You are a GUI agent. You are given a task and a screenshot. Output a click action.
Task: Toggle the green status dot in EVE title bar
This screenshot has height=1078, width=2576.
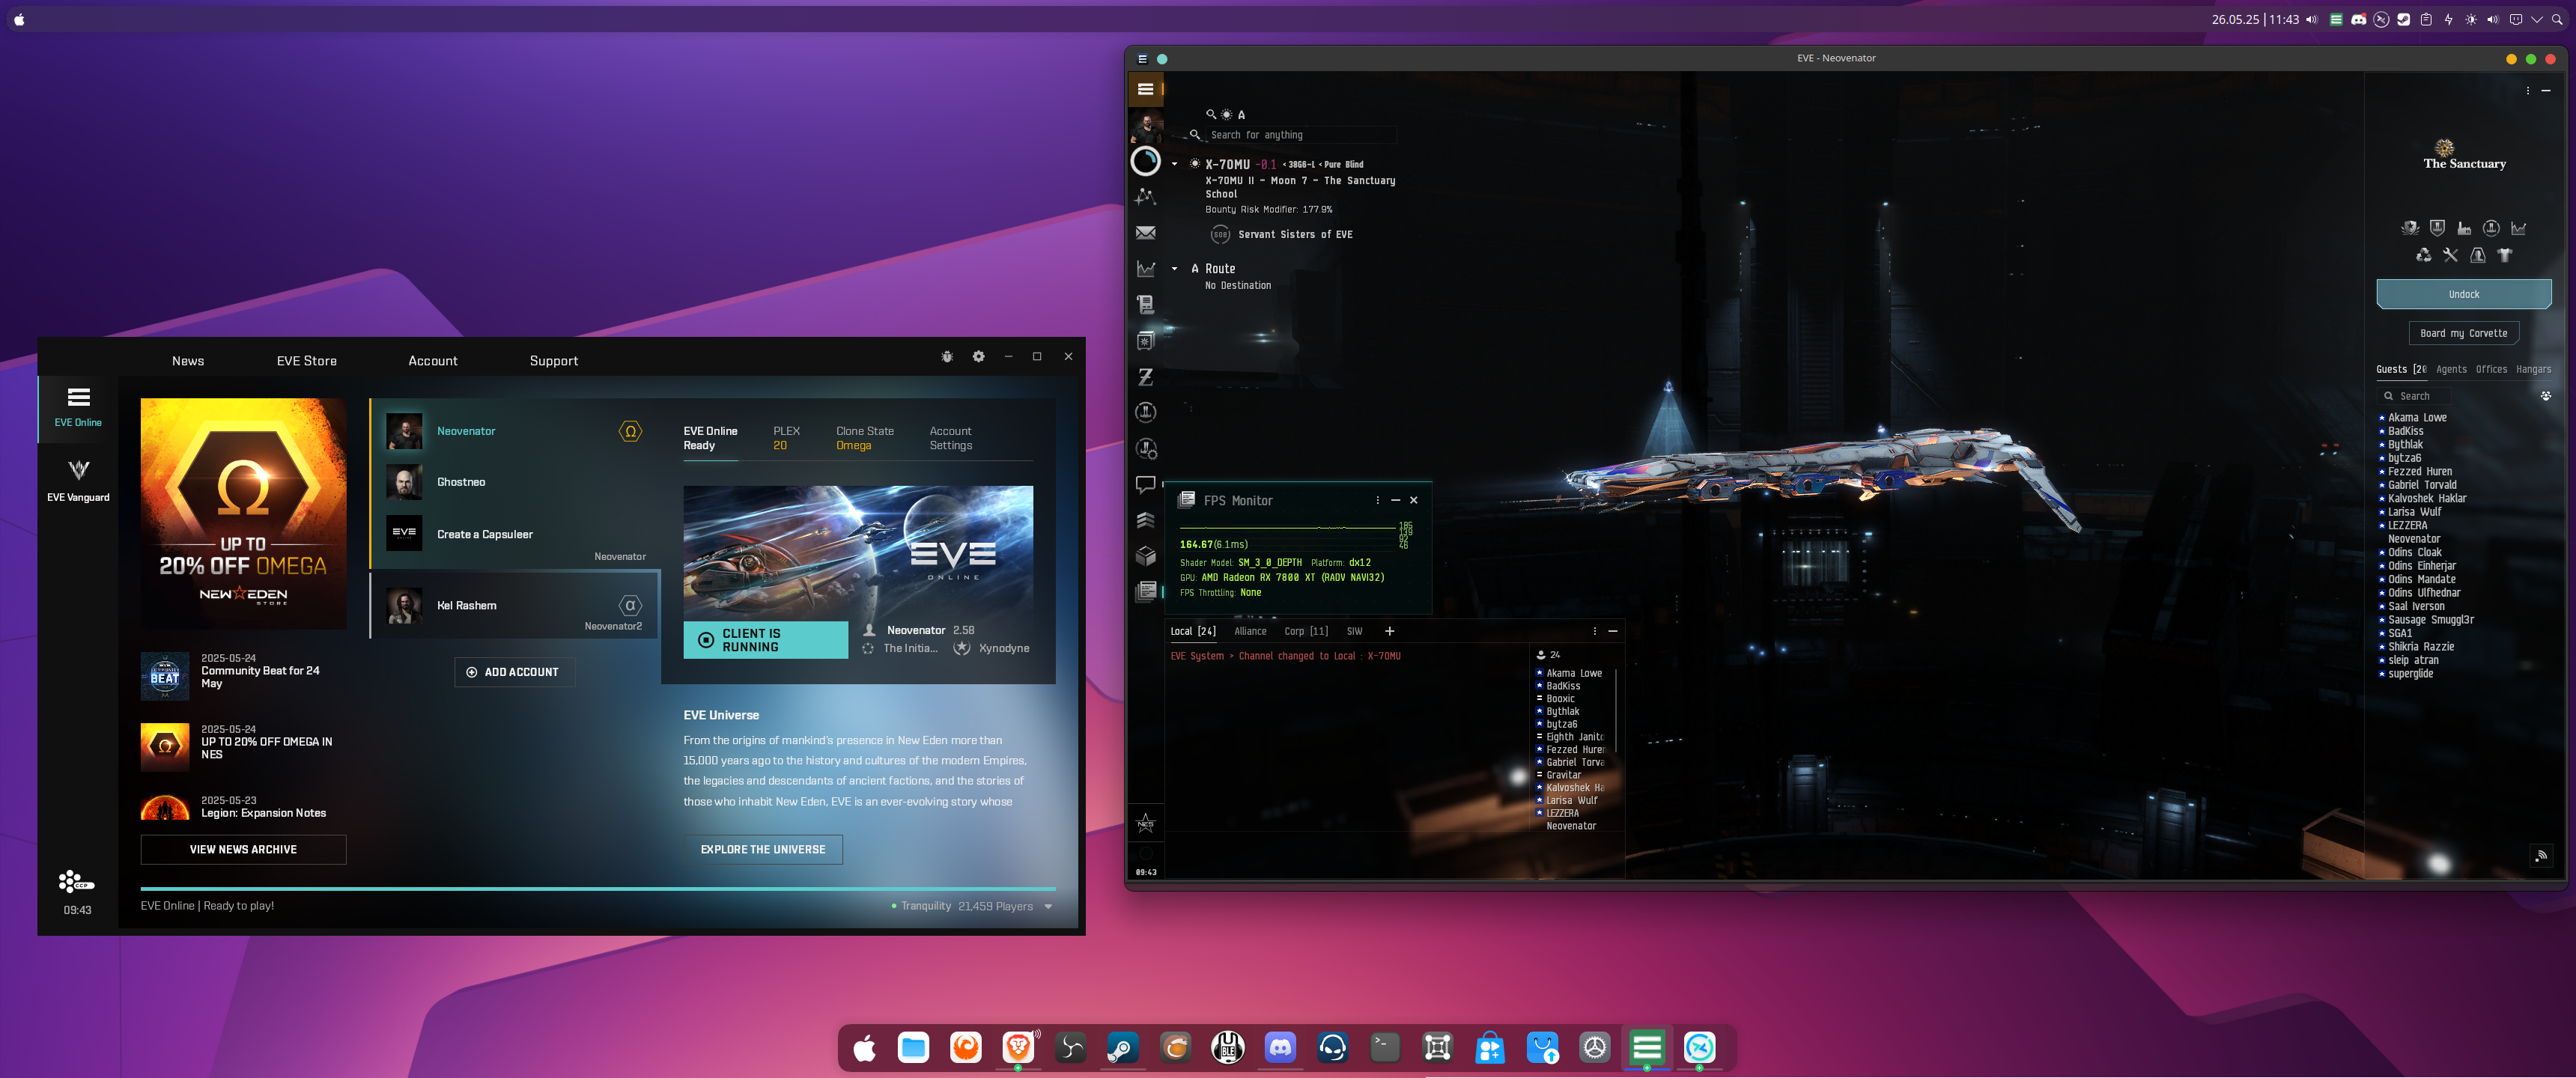1162,59
